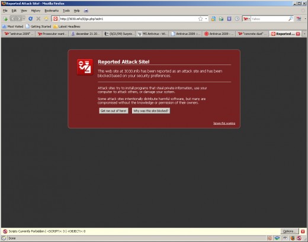Open the Help menu
Viewport: 308px width, 242px height.
pyautogui.click(x=76, y=11)
